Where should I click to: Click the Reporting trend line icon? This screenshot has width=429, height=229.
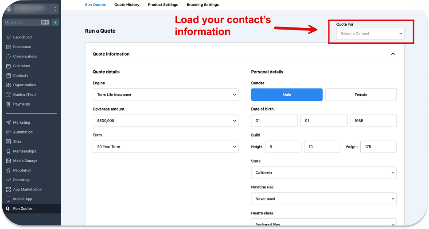8,179
